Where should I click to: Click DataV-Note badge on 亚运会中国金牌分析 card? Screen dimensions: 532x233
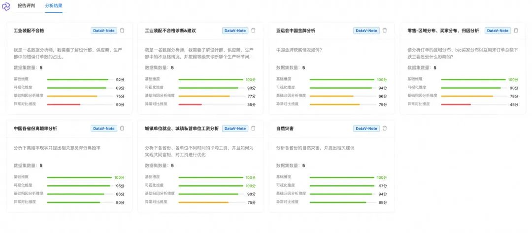[x=366, y=31]
